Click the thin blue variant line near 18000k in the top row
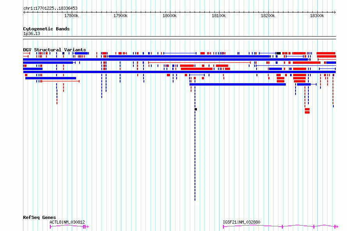Screen dimensions: 347x231 (180, 53)
